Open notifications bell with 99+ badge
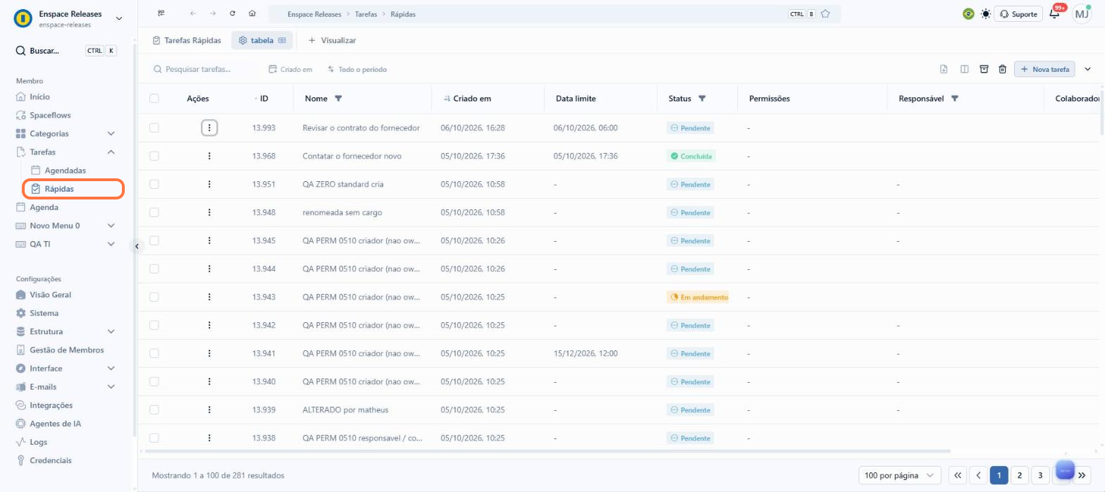This screenshot has height=492, width=1105. (x=1056, y=13)
